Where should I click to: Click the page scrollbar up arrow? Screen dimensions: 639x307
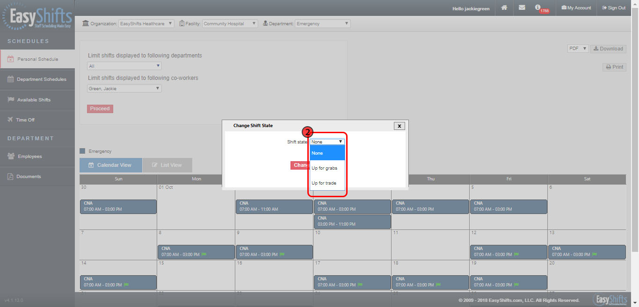635,4
